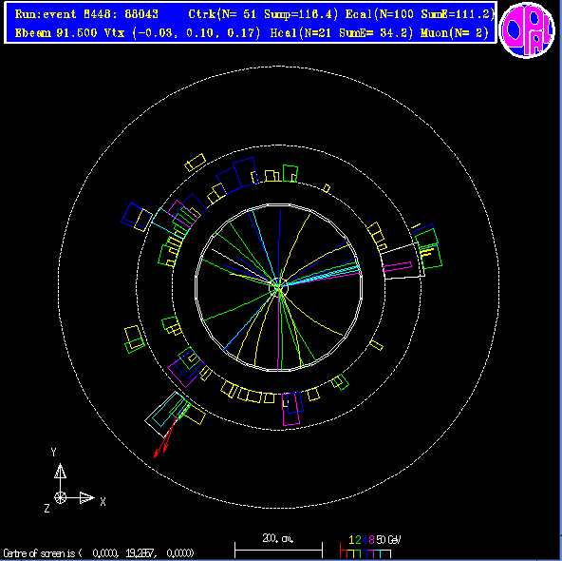Click the OPAL logo in the corner
This screenshot has height=561, width=562.
pyautogui.click(x=526, y=29)
